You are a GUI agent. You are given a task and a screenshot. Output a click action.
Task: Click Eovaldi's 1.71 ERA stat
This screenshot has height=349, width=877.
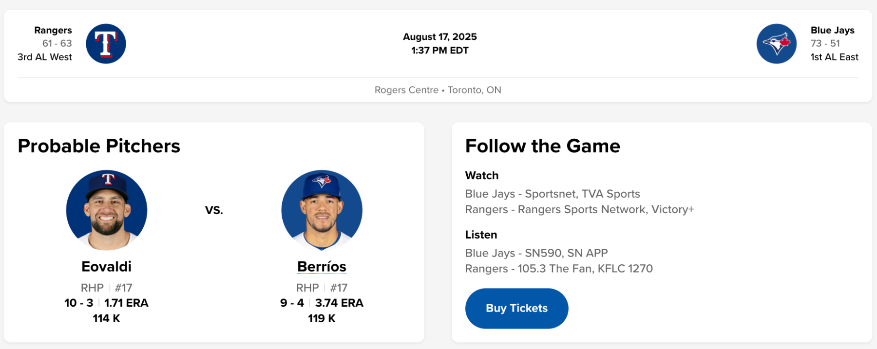pyautogui.click(x=126, y=303)
